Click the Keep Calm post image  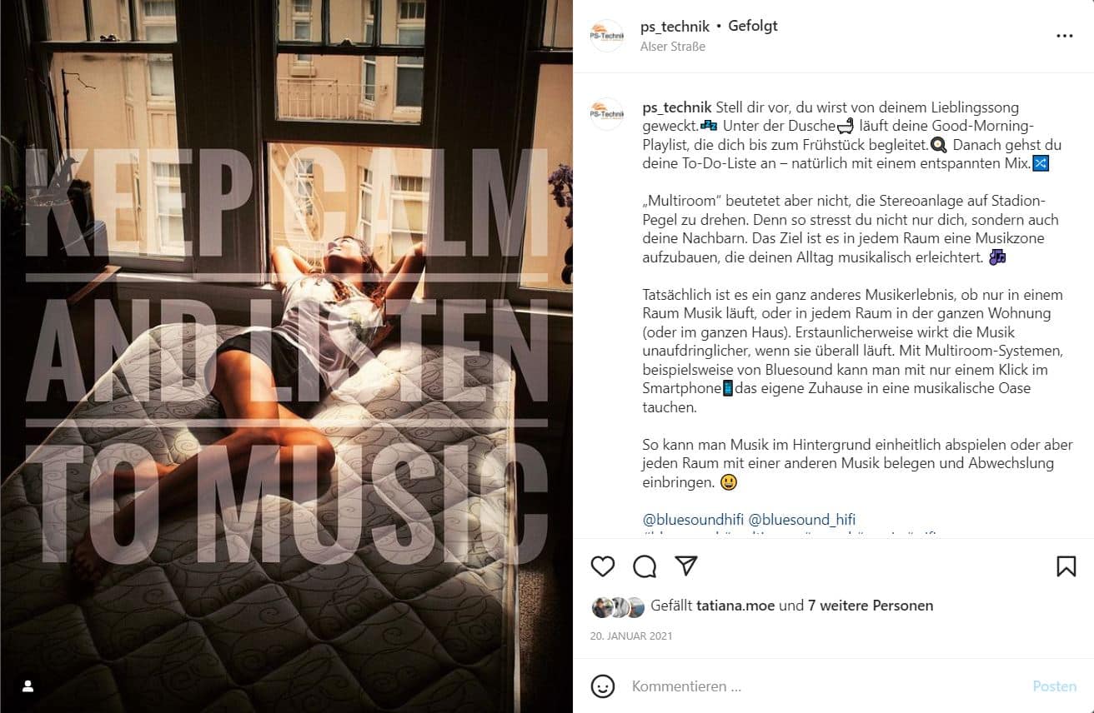286,356
